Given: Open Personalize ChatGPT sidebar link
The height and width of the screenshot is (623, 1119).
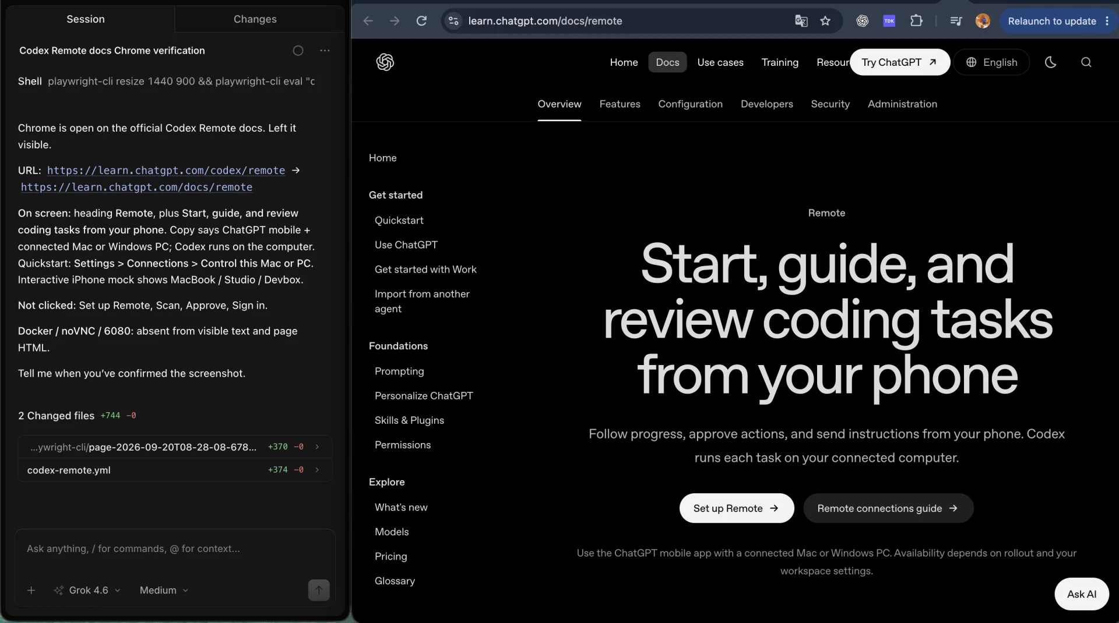Looking at the screenshot, I should click(424, 396).
